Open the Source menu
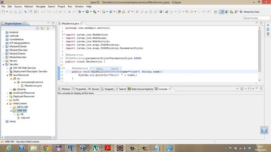 (18, 6)
